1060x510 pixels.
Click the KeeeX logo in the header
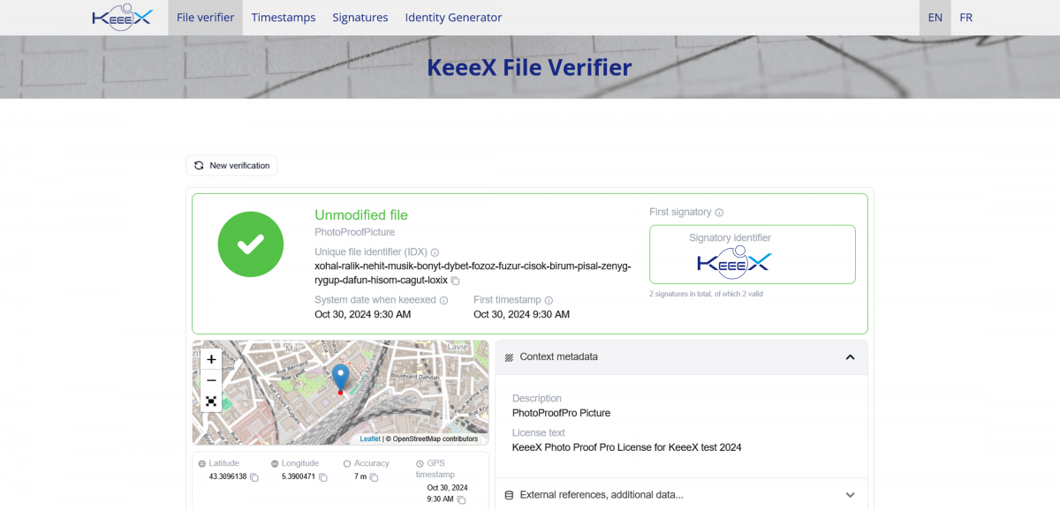pyautogui.click(x=122, y=18)
